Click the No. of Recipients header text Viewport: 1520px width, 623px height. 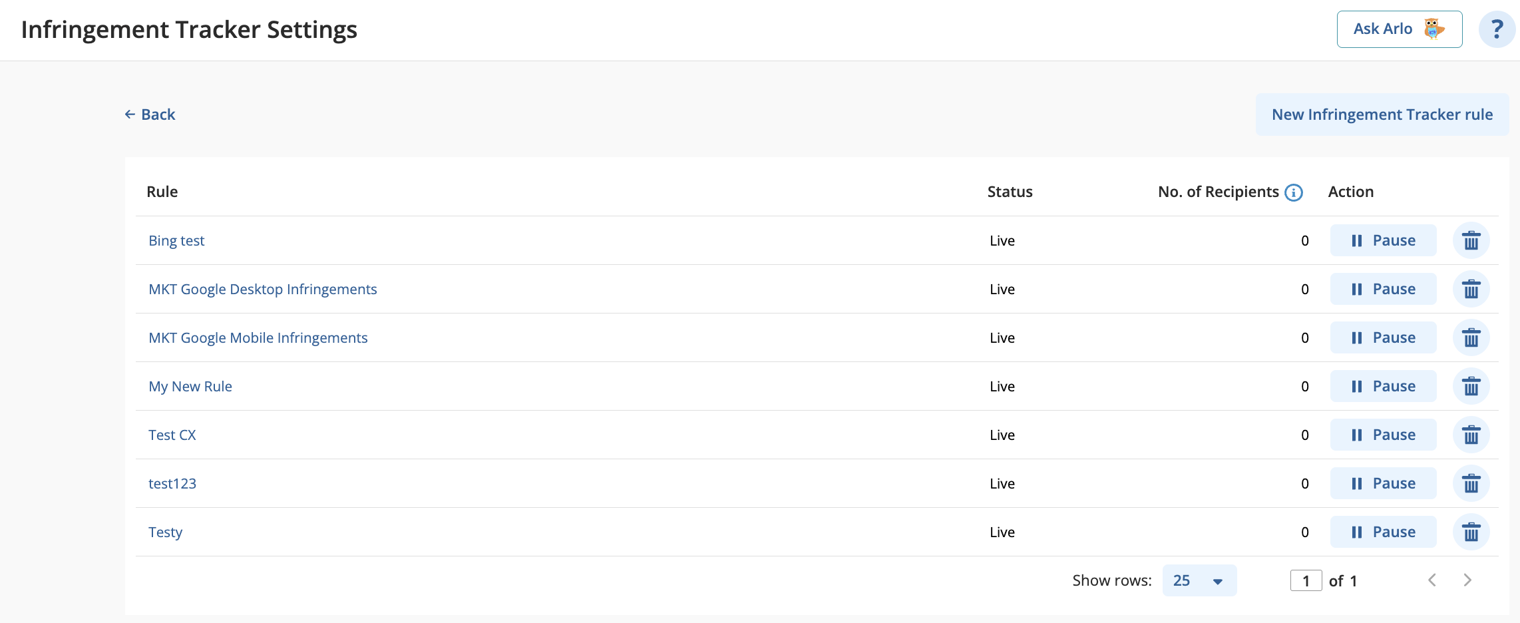tap(1219, 192)
